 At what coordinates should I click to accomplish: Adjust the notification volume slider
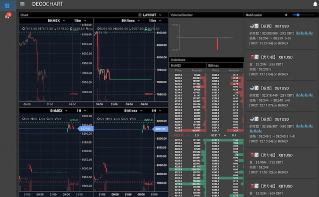pyautogui.click(x=304, y=15)
